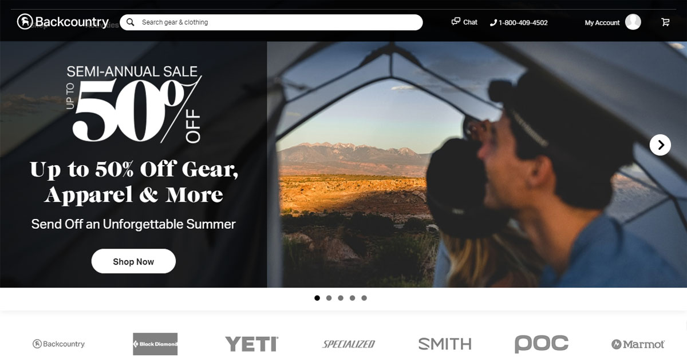This screenshot has width=687, height=359.
Task: Open the My Account menu
Action: 602,23
